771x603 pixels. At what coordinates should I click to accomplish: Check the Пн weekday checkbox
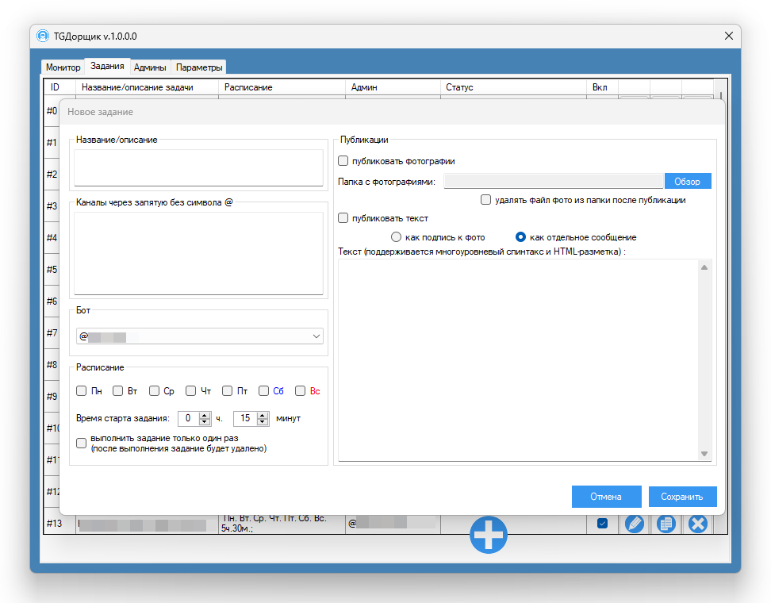pos(82,391)
